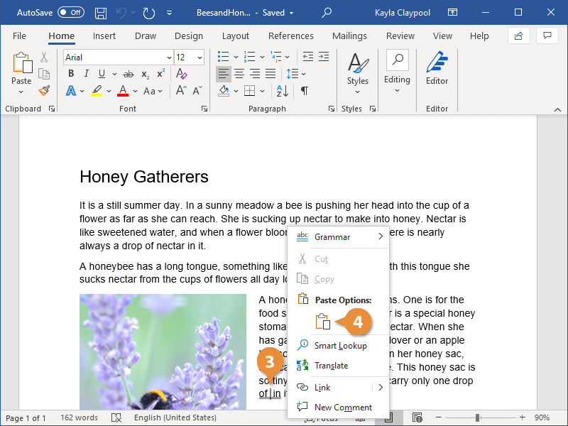Switch to the Insert ribbon tab
This screenshot has height=426, width=568.
(x=104, y=35)
